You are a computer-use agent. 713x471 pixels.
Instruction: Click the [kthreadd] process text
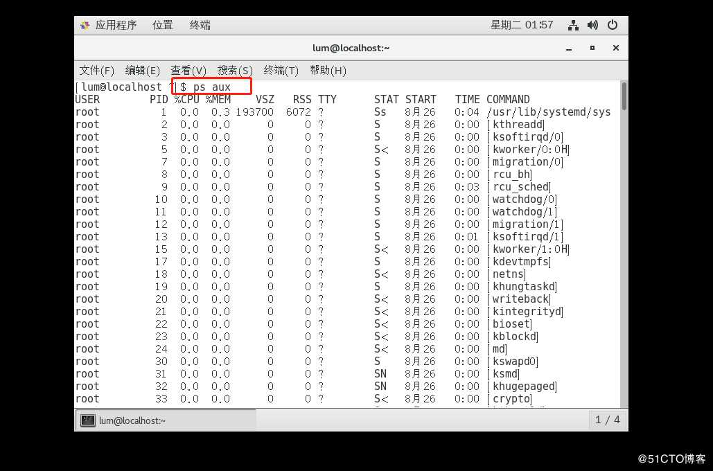[x=516, y=125]
